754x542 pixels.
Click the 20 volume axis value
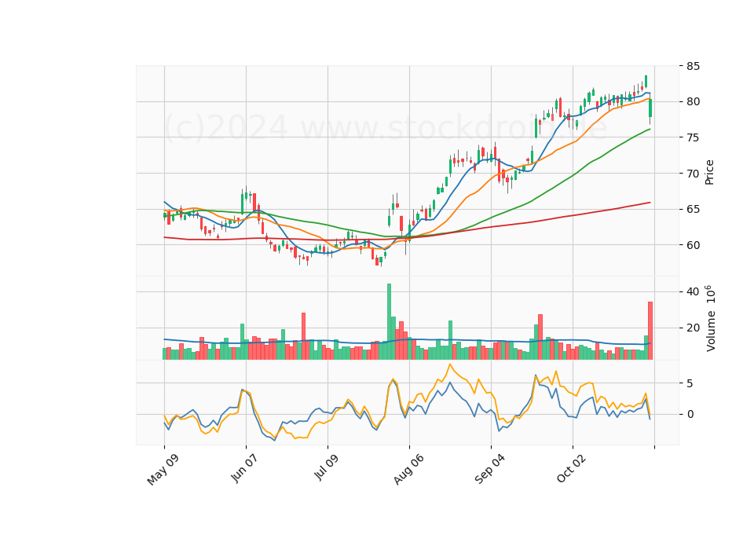tap(693, 328)
